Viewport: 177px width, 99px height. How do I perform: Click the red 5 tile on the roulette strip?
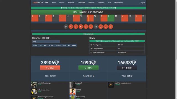pyautogui.click(x=125, y=18)
